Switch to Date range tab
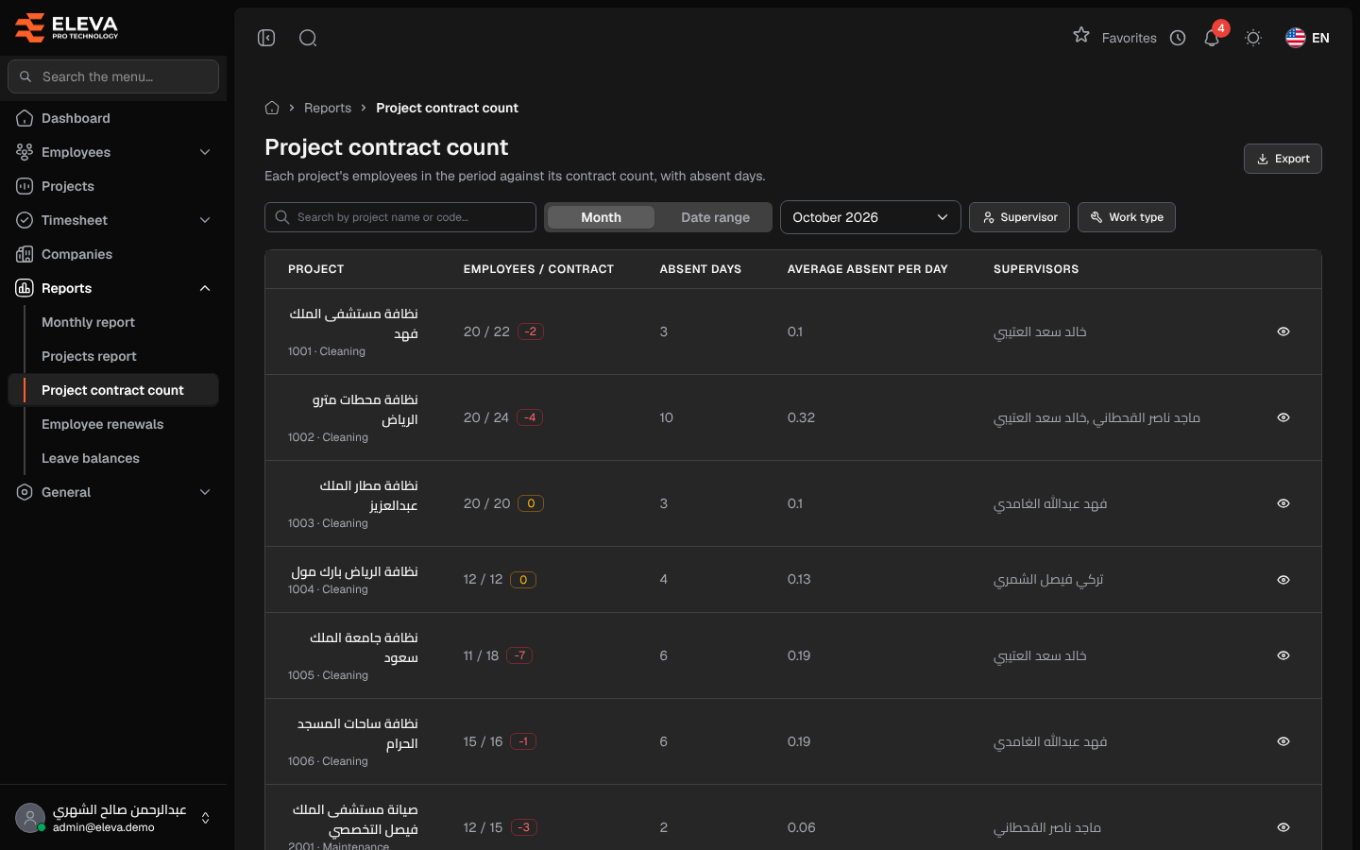 [715, 217]
